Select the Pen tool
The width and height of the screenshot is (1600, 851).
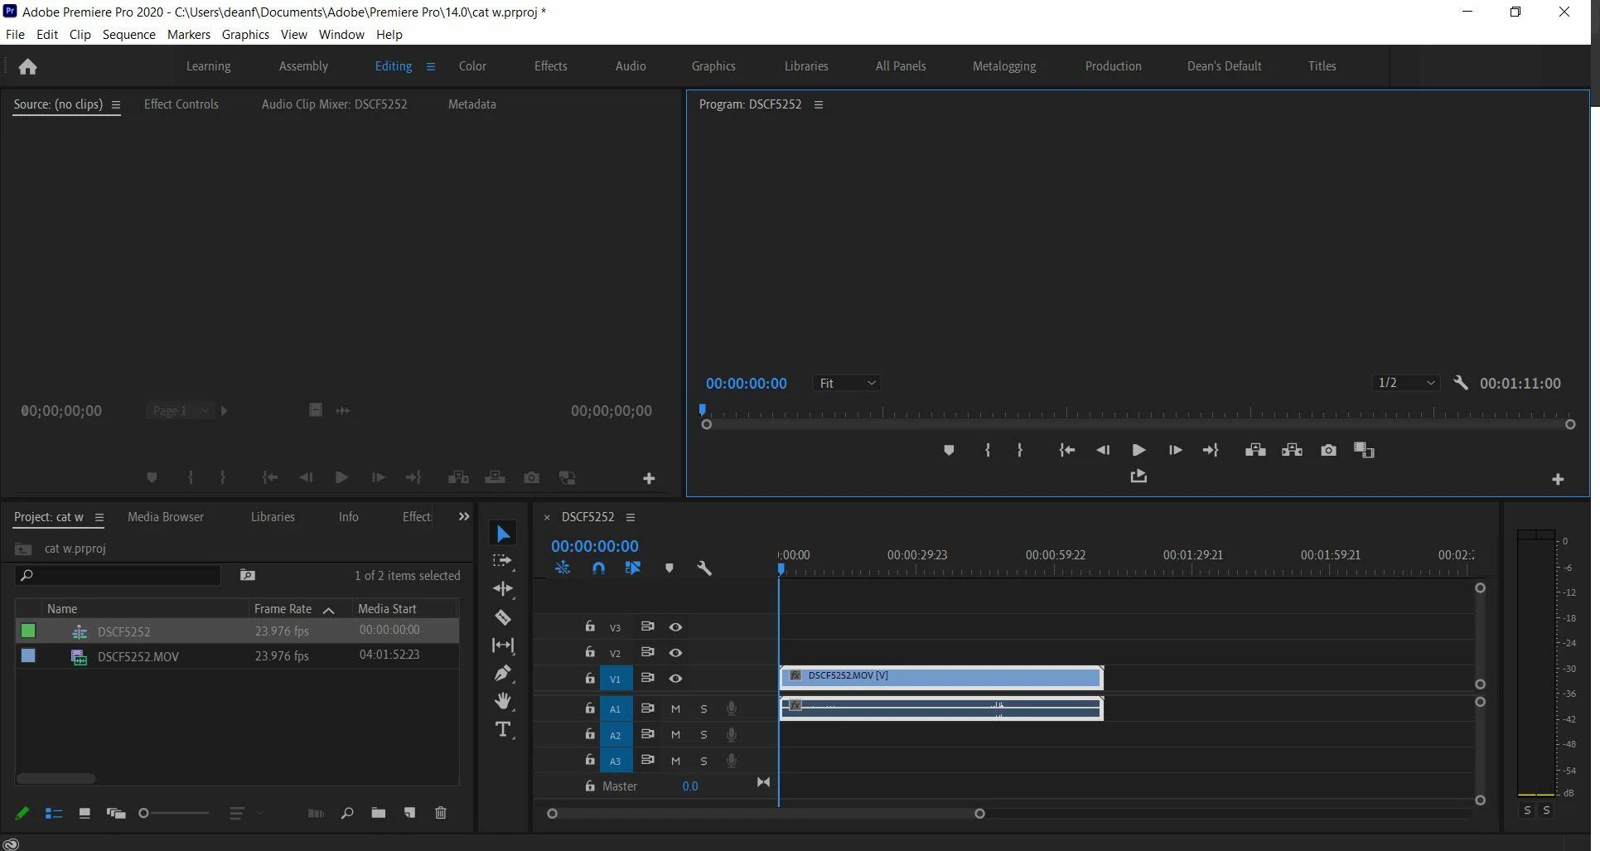tap(503, 673)
